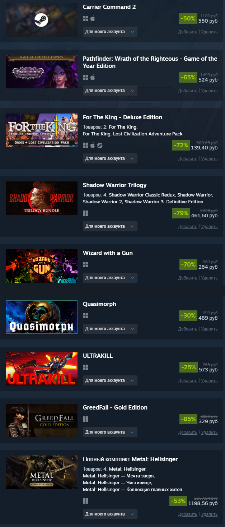Screen dimensions: 225x527
Task: Open the account dropdown for ULTRAKILL
Action: coord(110,380)
